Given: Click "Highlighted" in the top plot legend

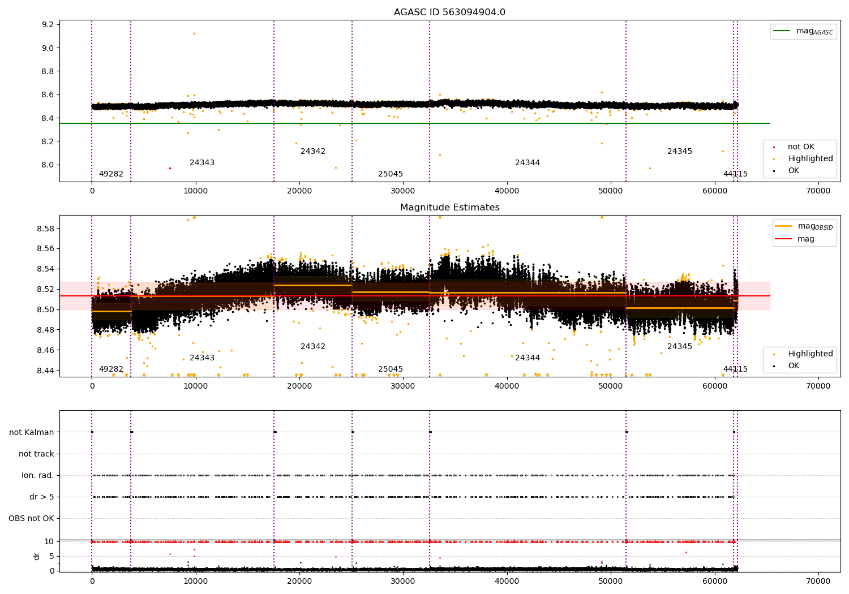Looking at the screenshot, I should (810, 158).
